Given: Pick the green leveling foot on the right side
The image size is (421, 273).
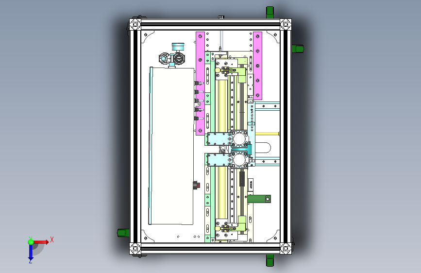Looking at the screenshot, I should click(298, 49).
